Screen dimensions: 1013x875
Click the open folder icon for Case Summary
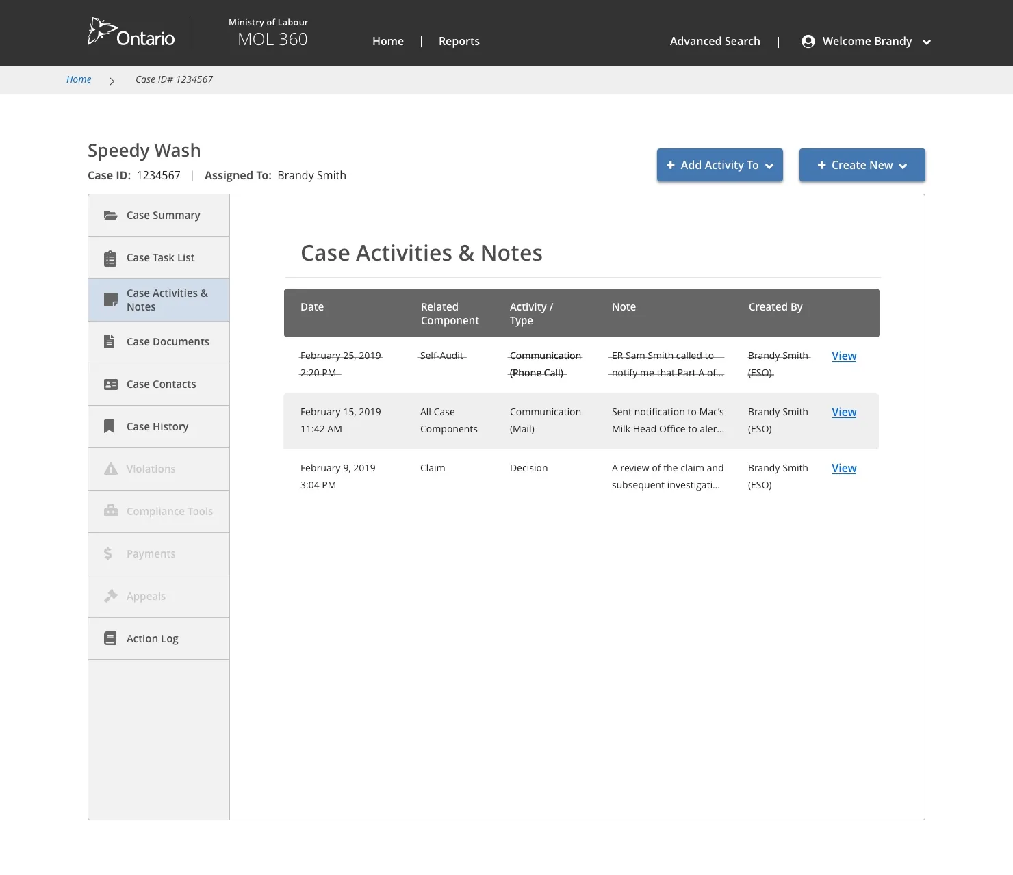point(110,216)
